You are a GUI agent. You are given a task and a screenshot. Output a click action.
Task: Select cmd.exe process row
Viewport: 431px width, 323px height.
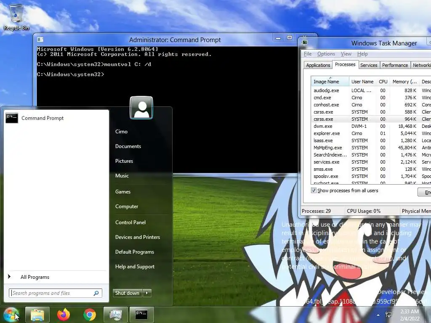click(x=371, y=98)
